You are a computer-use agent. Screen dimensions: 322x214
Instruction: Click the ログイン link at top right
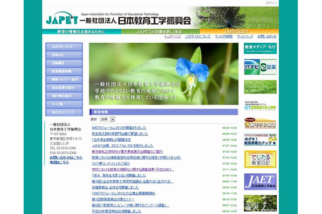[272, 3]
